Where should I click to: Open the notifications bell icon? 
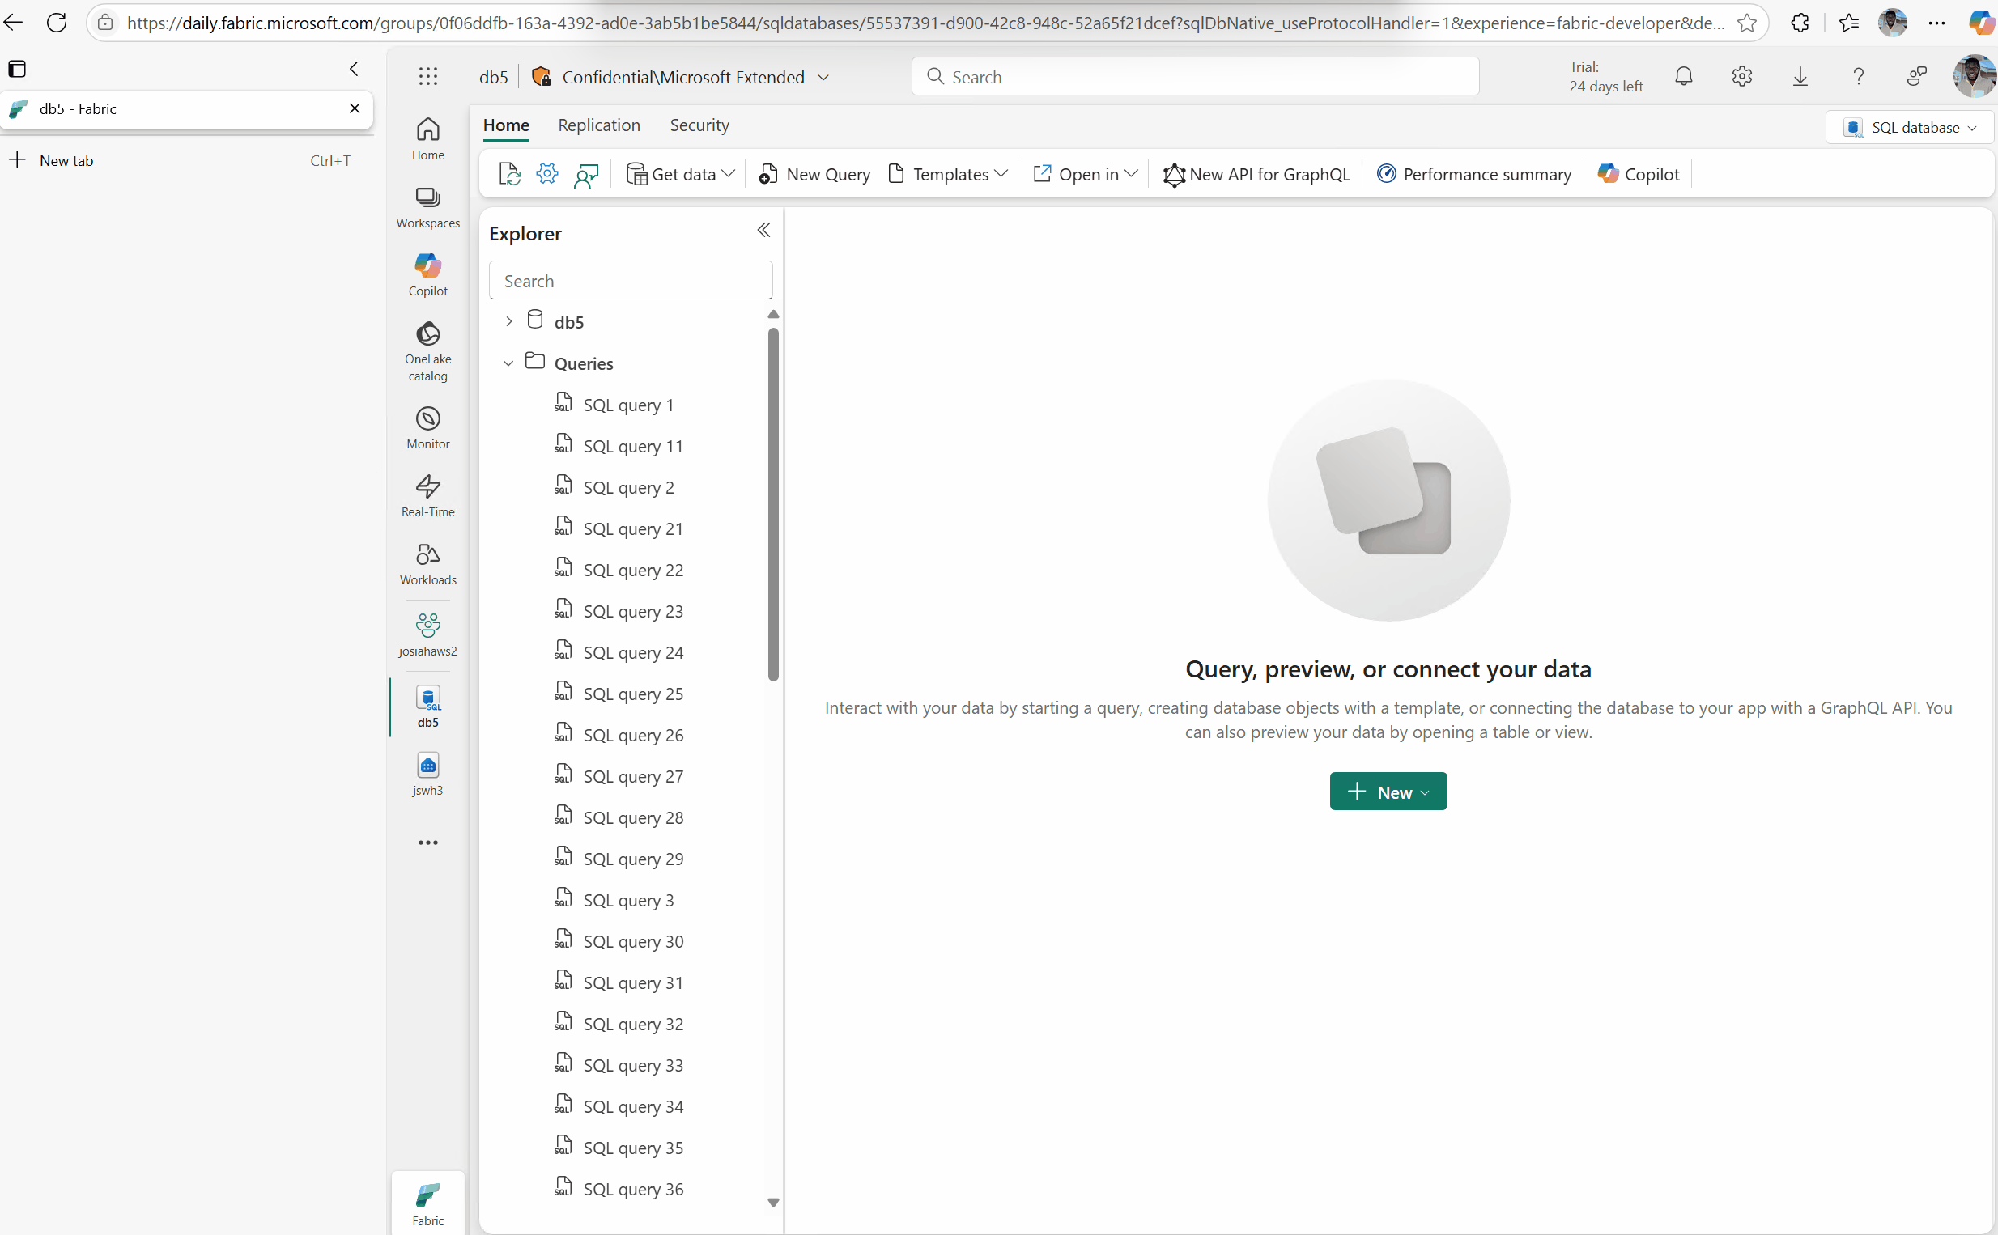1683,77
